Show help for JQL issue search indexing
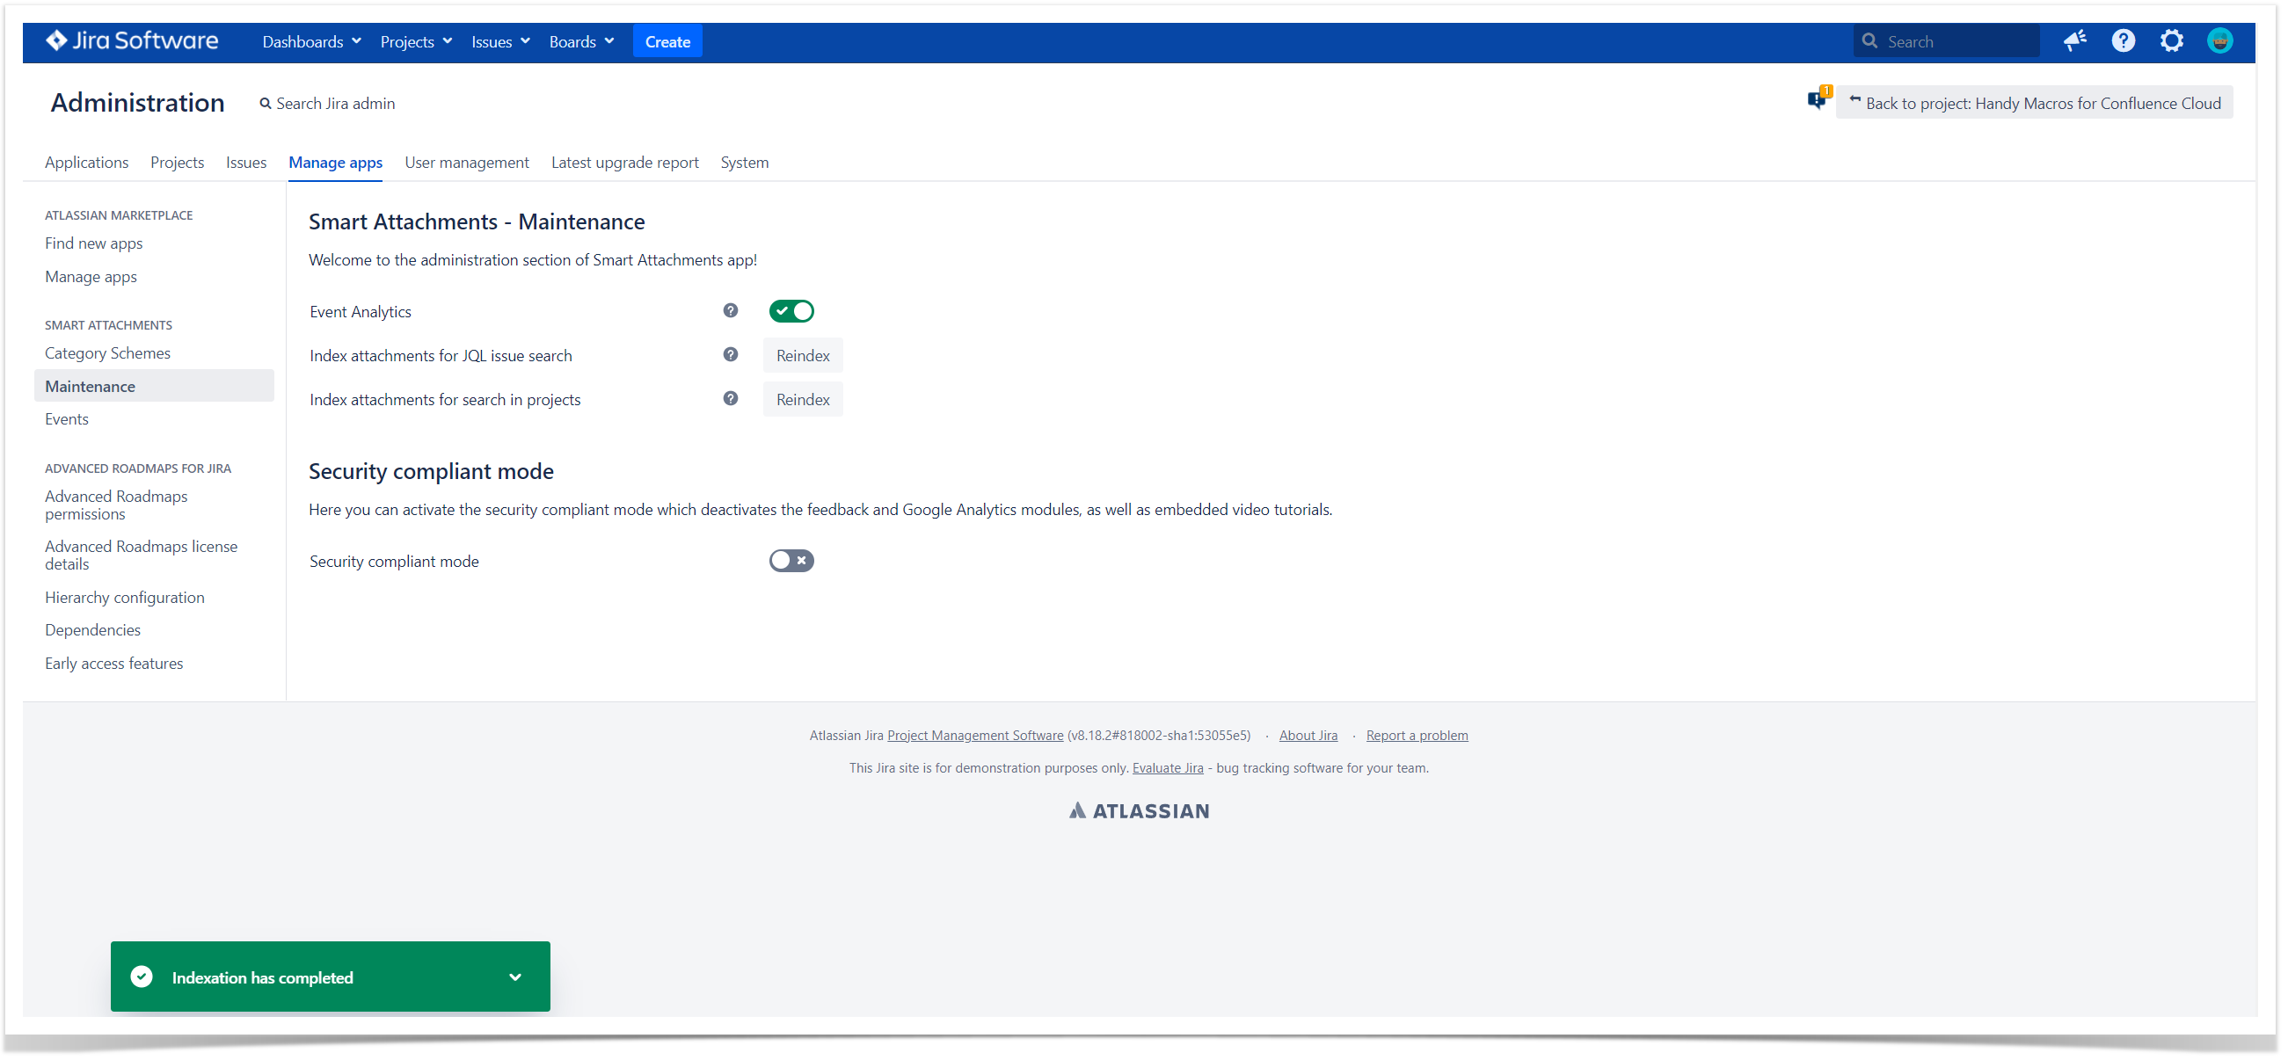The image size is (2288, 1060). coord(730,355)
